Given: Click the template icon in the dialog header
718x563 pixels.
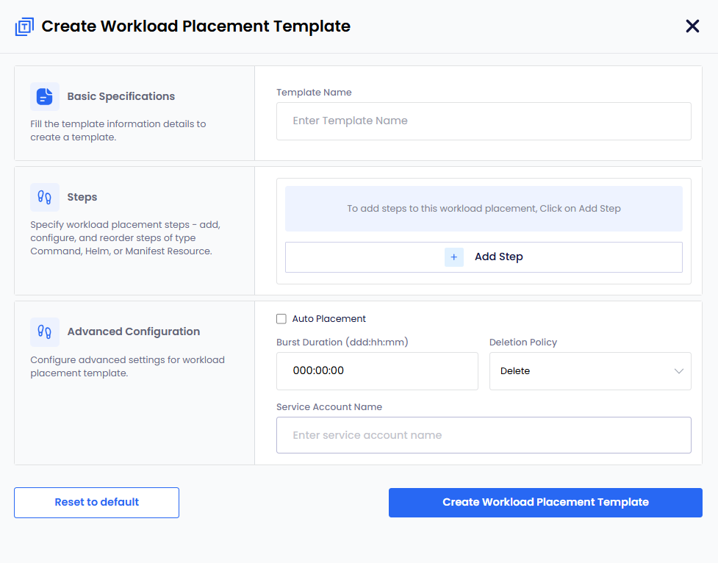Looking at the screenshot, I should point(24,27).
